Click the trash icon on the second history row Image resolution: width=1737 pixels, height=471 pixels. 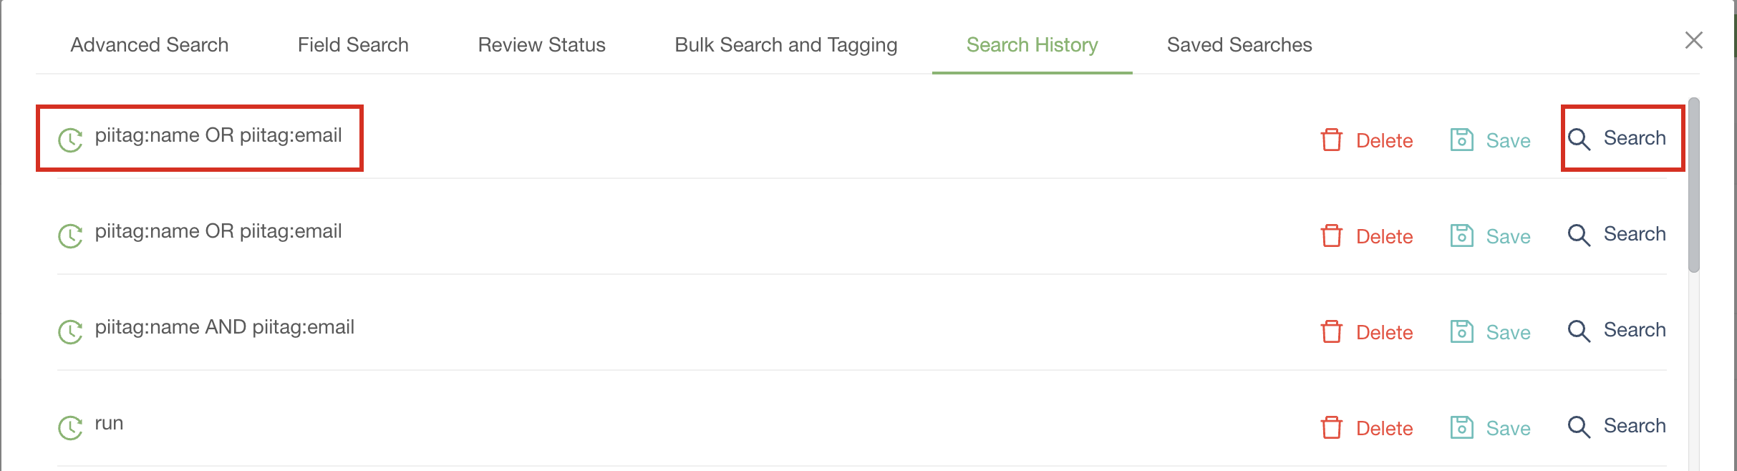click(1332, 236)
